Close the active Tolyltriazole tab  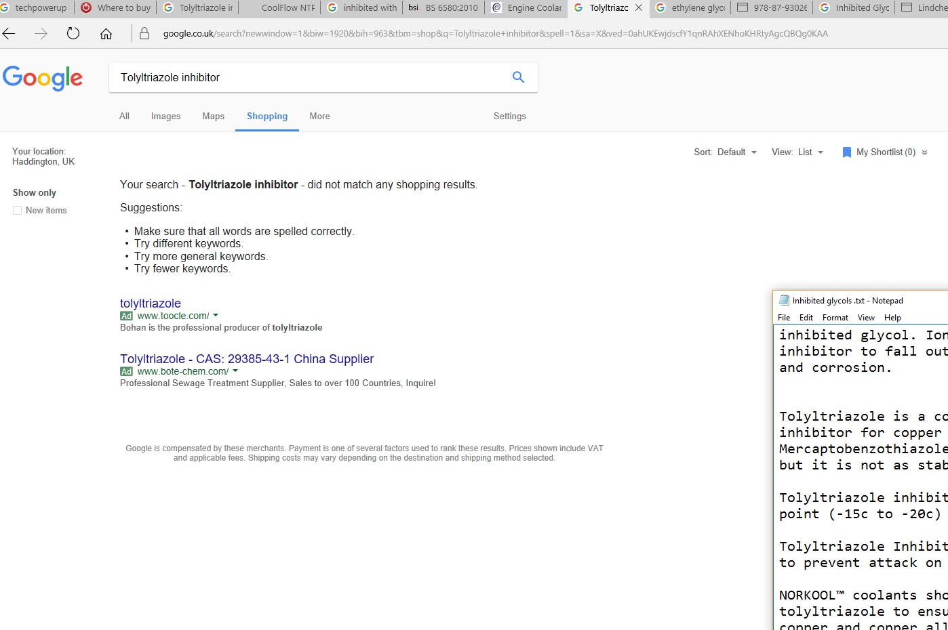click(639, 8)
